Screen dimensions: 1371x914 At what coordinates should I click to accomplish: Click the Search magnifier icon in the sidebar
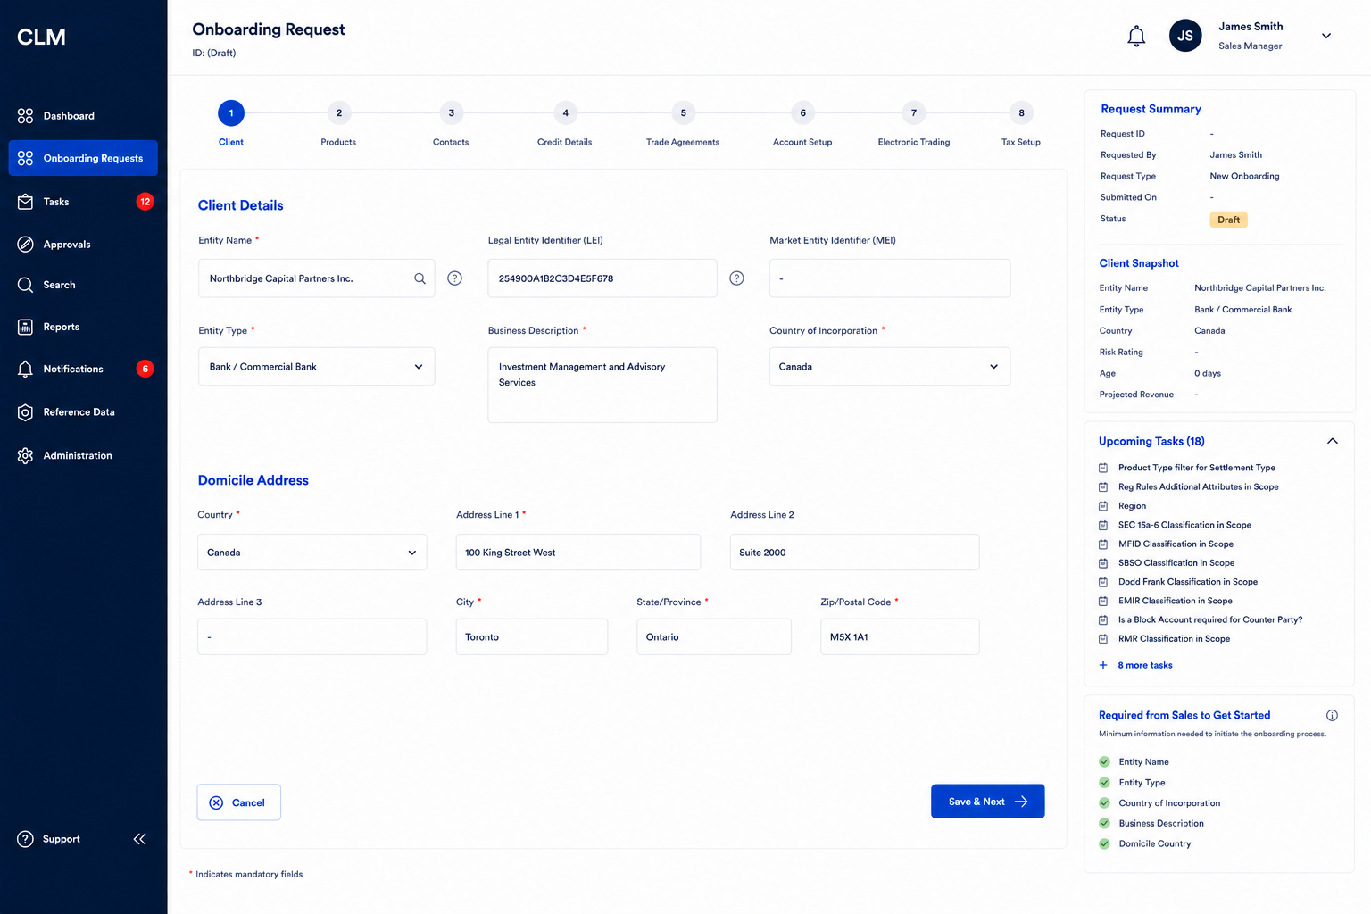[25, 285]
